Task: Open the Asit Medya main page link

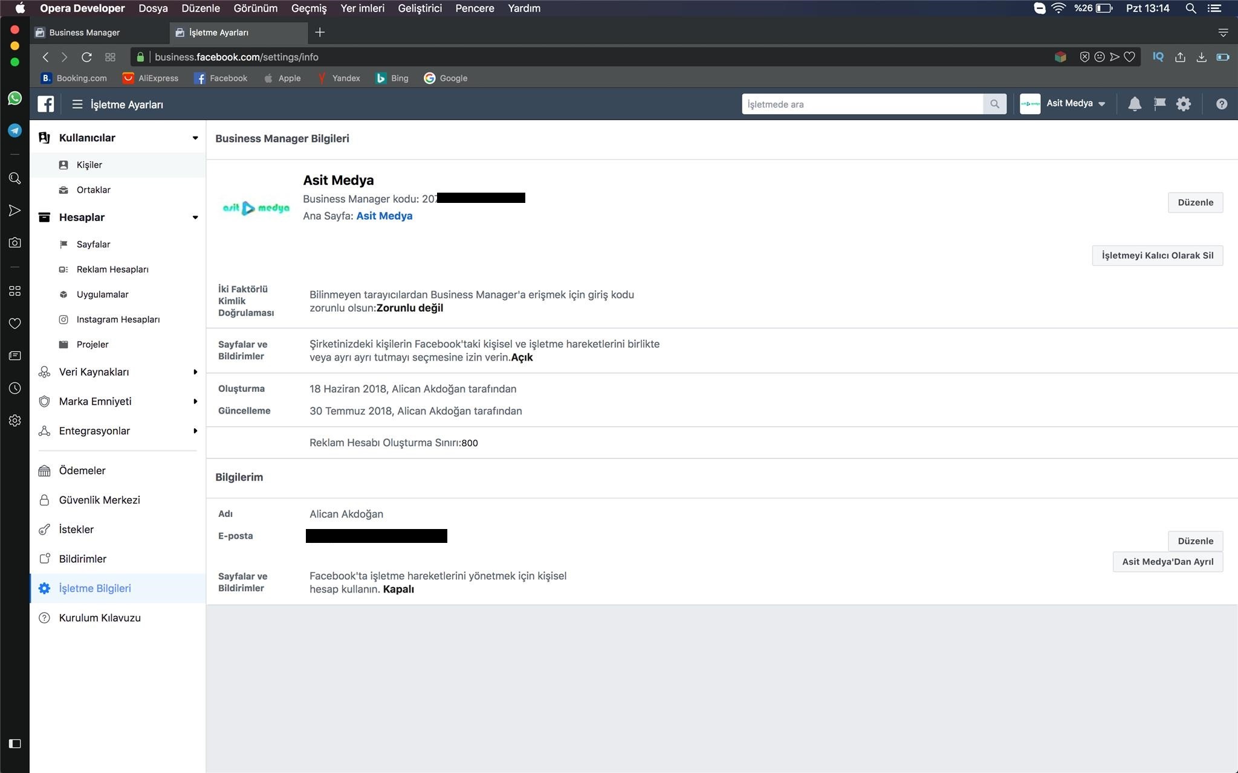Action: [384, 216]
